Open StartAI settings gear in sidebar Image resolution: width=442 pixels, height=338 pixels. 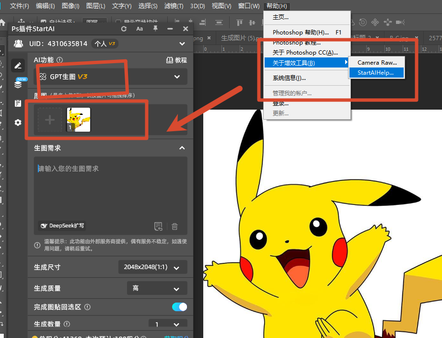(18, 123)
